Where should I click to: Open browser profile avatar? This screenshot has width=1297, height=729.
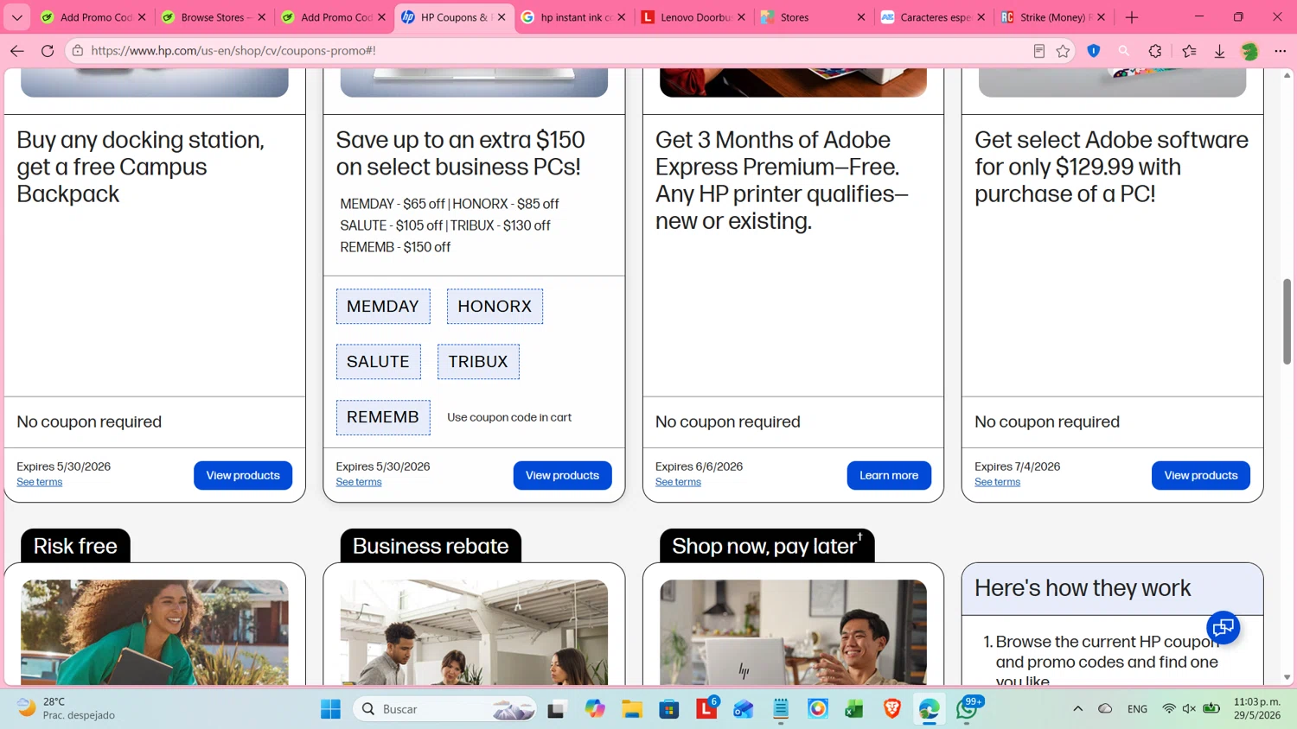1249,51
